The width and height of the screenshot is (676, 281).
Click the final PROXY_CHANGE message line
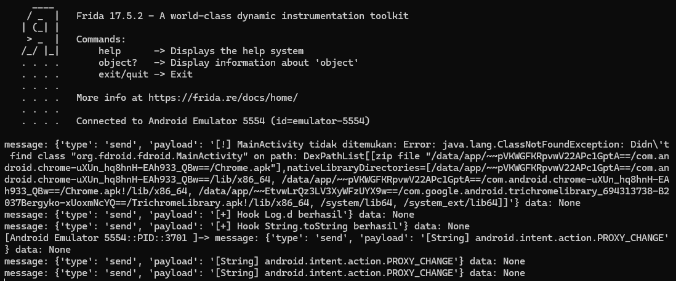[x=265, y=273]
